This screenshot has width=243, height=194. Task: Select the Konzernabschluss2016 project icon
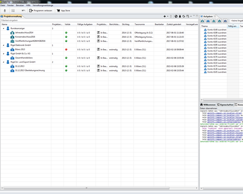pos(12,37)
